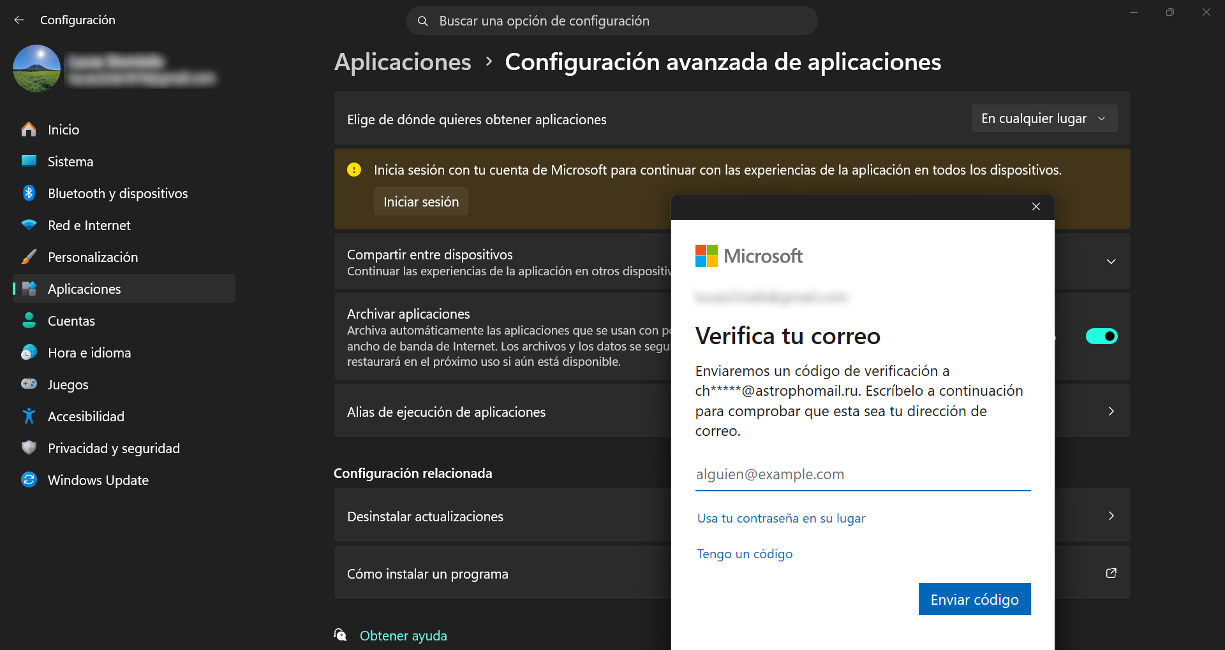
Task: Click the Obtener ayuda link
Action: [x=403, y=635]
